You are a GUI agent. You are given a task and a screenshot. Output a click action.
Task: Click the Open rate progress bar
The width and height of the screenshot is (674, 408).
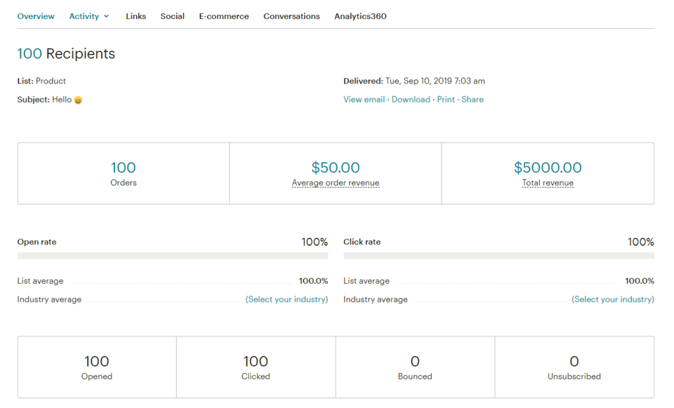(x=173, y=256)
